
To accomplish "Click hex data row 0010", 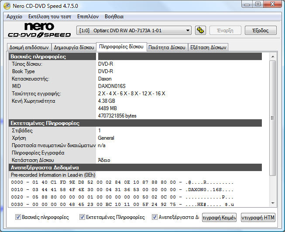I will pyautogui.click(x=122, y=190).
